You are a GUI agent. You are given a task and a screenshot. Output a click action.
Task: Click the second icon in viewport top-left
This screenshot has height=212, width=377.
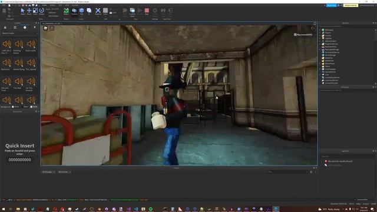(52, 28)
